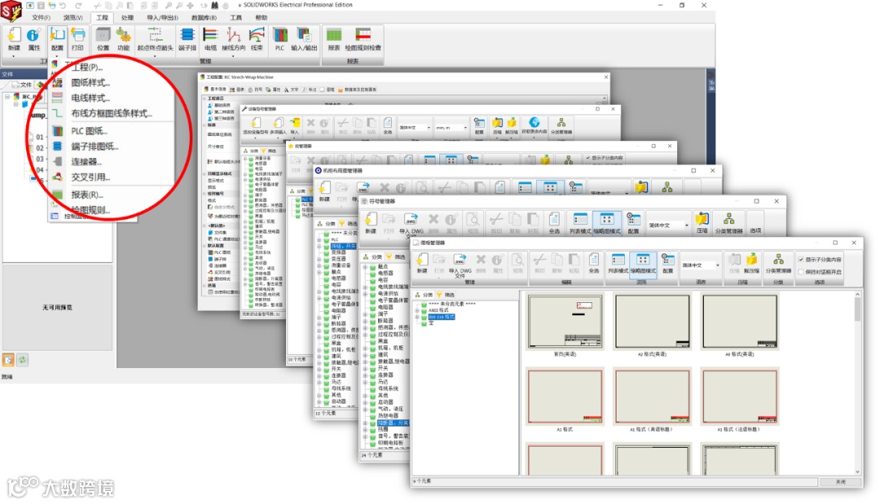This screenshot has height=504, width=880.
Task: Expand ANSI 格式 node in 图框管理器
Action: coord(417,310)
